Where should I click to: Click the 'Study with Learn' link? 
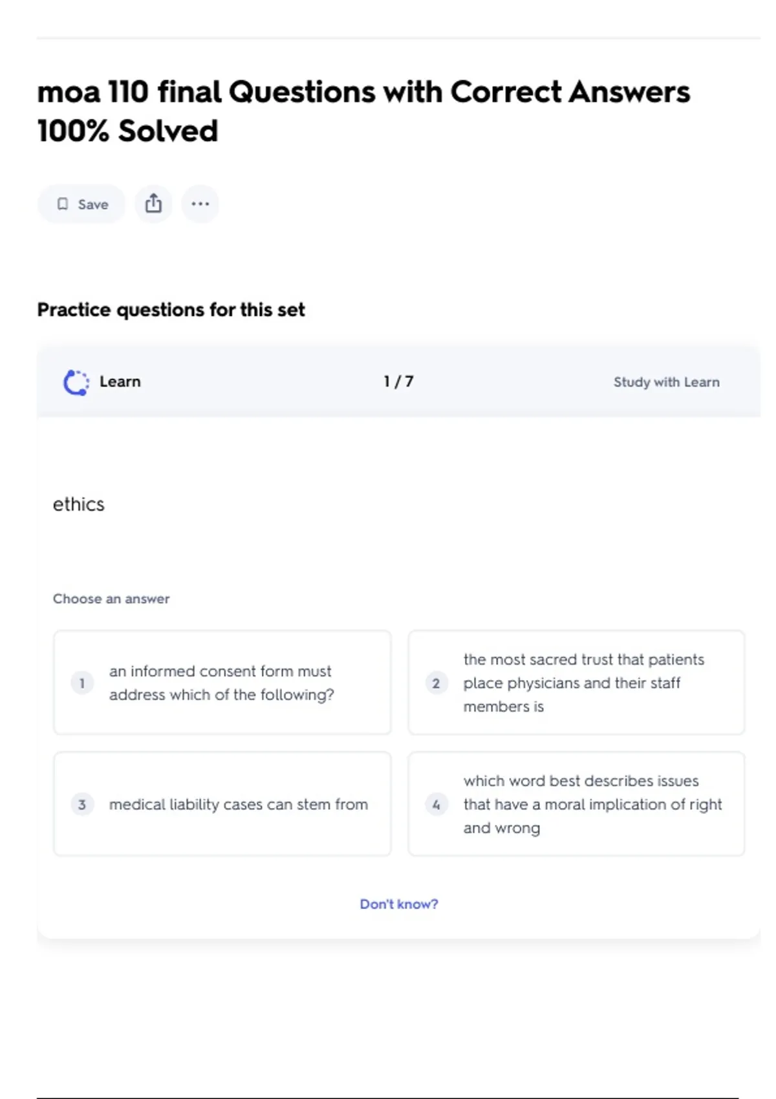click(x=666, y=382)
